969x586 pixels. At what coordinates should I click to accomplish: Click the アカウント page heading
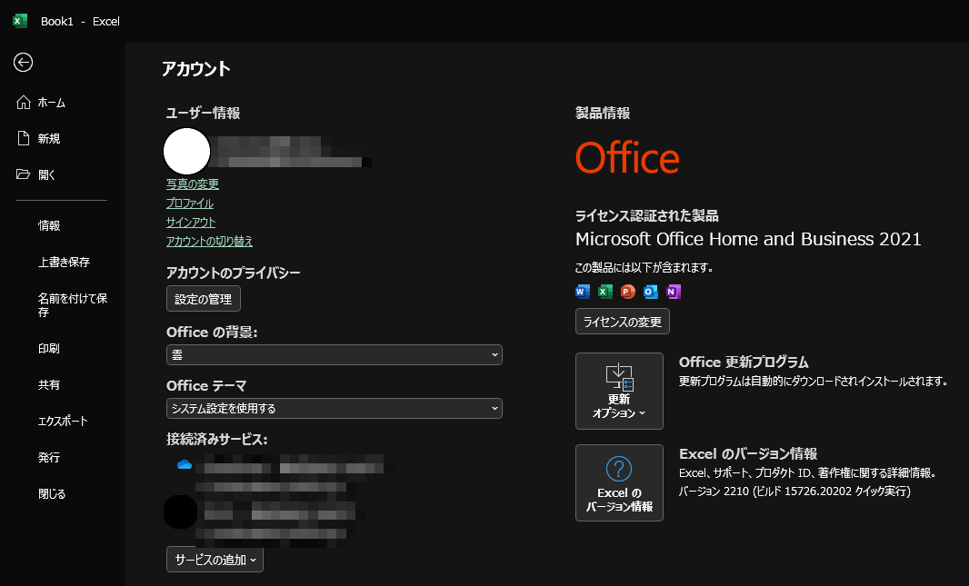[x=196, y=68]
